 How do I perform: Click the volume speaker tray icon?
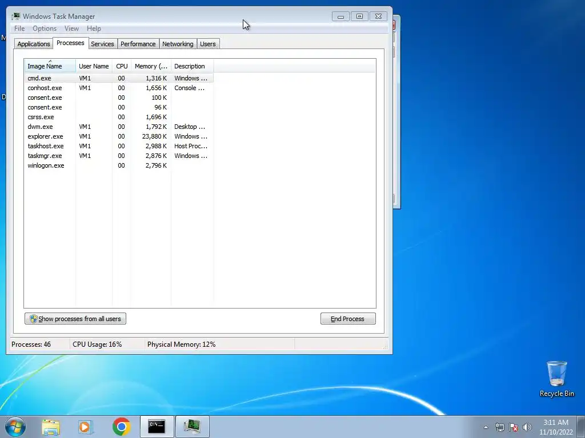(527, 427)
